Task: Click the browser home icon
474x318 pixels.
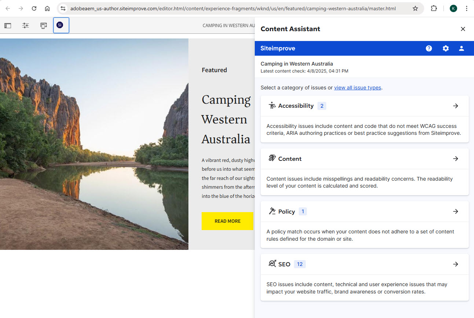Action: click(47, 8)
